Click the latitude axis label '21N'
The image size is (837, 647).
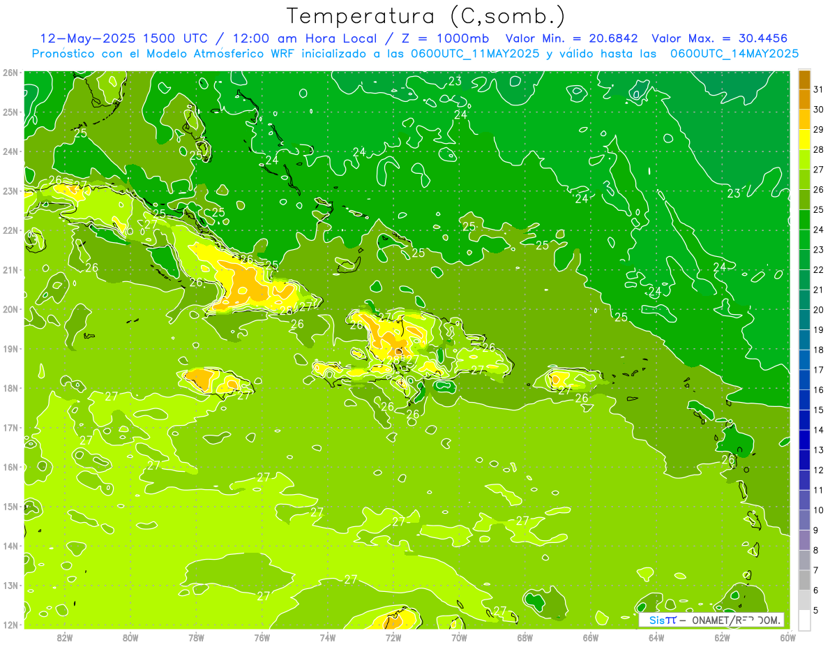point(10,270)
